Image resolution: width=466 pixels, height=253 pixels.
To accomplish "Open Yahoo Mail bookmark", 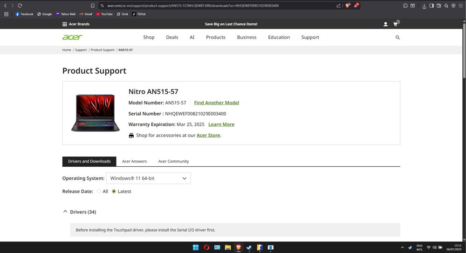I will (x=66, y=14).
